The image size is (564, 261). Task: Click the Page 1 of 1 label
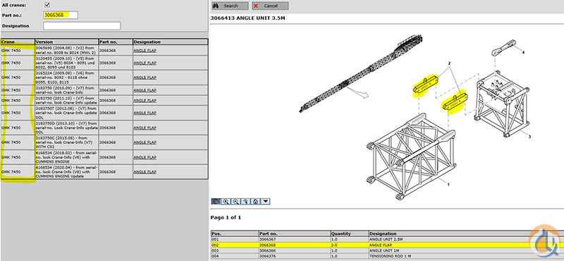pos(226,217)
